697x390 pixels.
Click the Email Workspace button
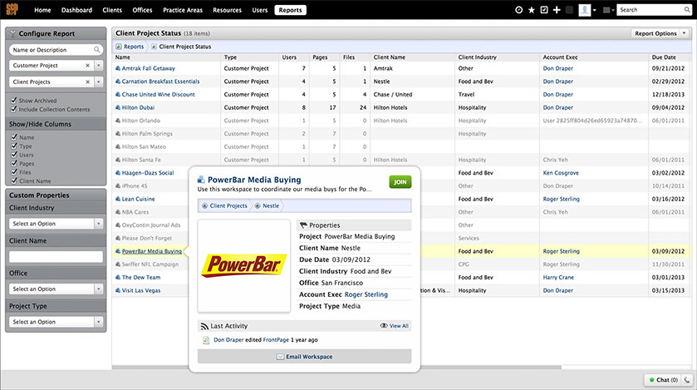(304, 357)
